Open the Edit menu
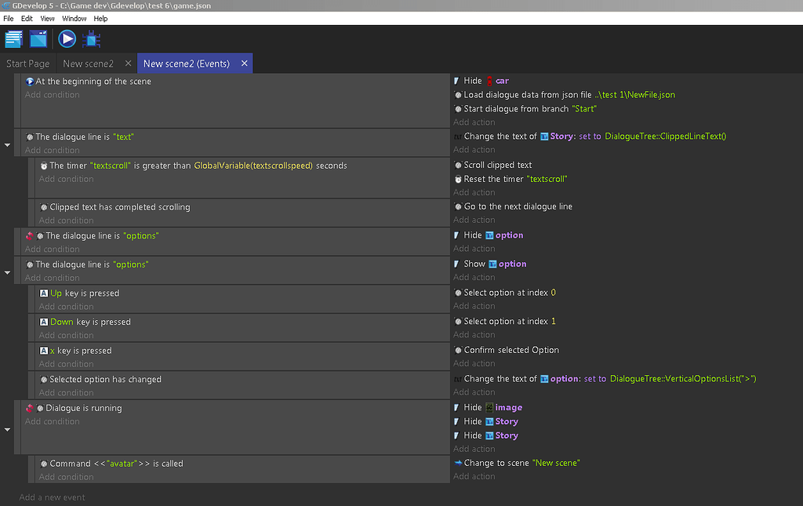 coord(26,18)
